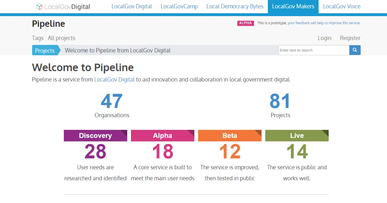Click the Projects breadcrumb button

click(x=45, y=51)
